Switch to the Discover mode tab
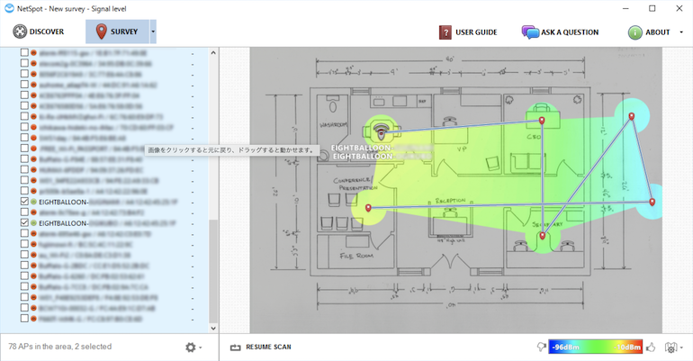 coord(39,32)
